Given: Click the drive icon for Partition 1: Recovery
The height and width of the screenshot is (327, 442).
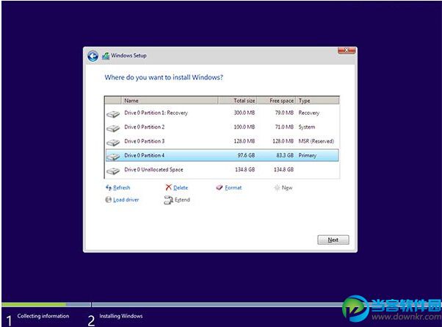Looking at the screenshot, I should pos(113,114).
